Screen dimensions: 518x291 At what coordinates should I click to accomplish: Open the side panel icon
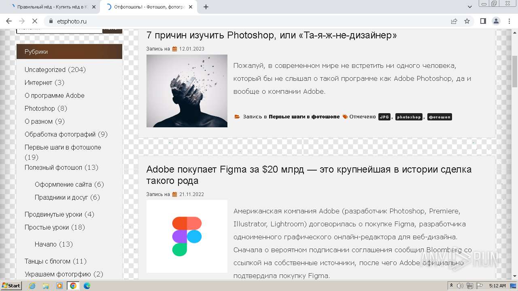point(483,21)
